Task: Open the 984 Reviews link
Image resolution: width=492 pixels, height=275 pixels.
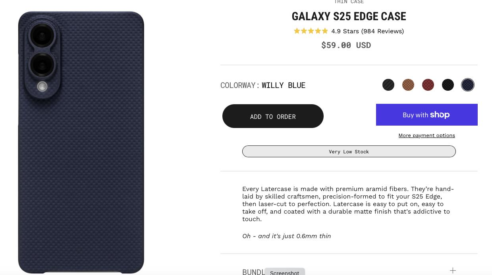Action: point(382,31)
